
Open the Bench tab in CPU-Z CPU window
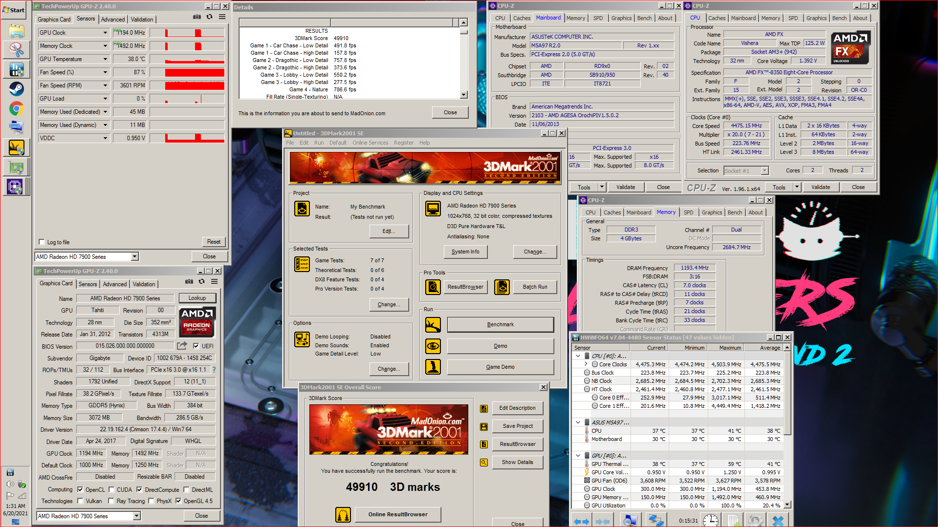(x=839, y=18)
